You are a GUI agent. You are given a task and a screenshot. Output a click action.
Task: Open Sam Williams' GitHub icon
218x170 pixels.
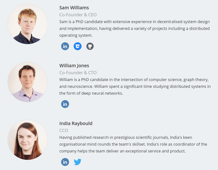90,46
